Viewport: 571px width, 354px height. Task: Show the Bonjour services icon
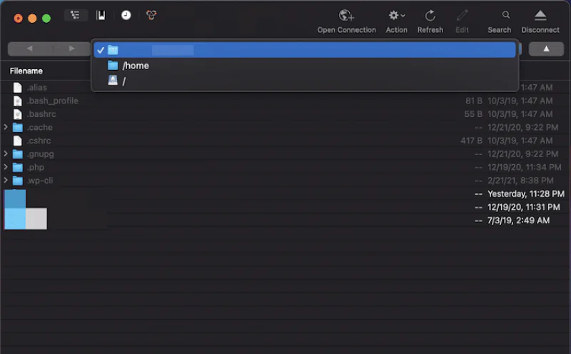click(151, 15)
